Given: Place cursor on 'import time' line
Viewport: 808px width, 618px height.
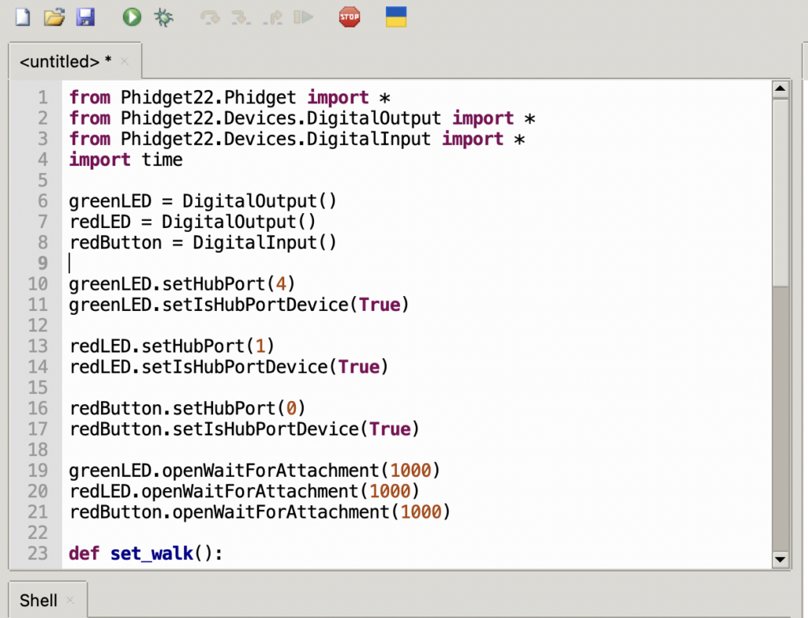Looking at the screenshot, I should (125, 159).
